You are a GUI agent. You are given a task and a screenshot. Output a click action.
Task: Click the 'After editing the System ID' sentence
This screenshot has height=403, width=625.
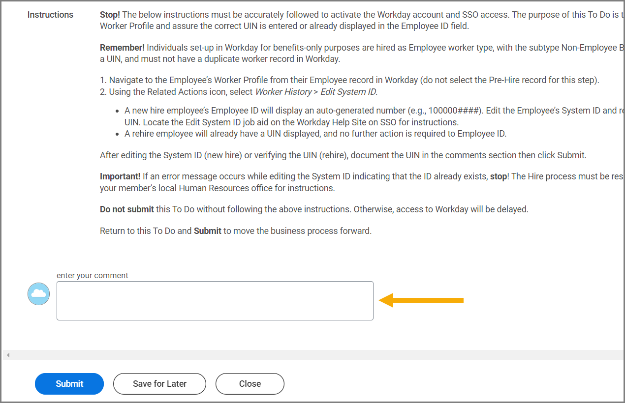(343, 155)
